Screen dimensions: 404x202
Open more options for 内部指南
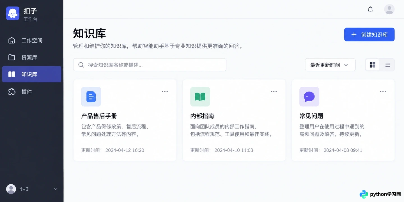pyautogui.click(x=274, y=91)
